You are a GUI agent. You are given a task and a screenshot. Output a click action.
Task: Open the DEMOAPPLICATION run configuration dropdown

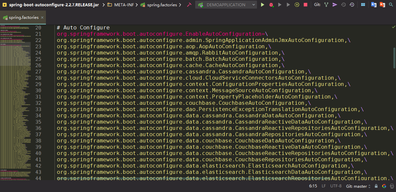[226, 5]
